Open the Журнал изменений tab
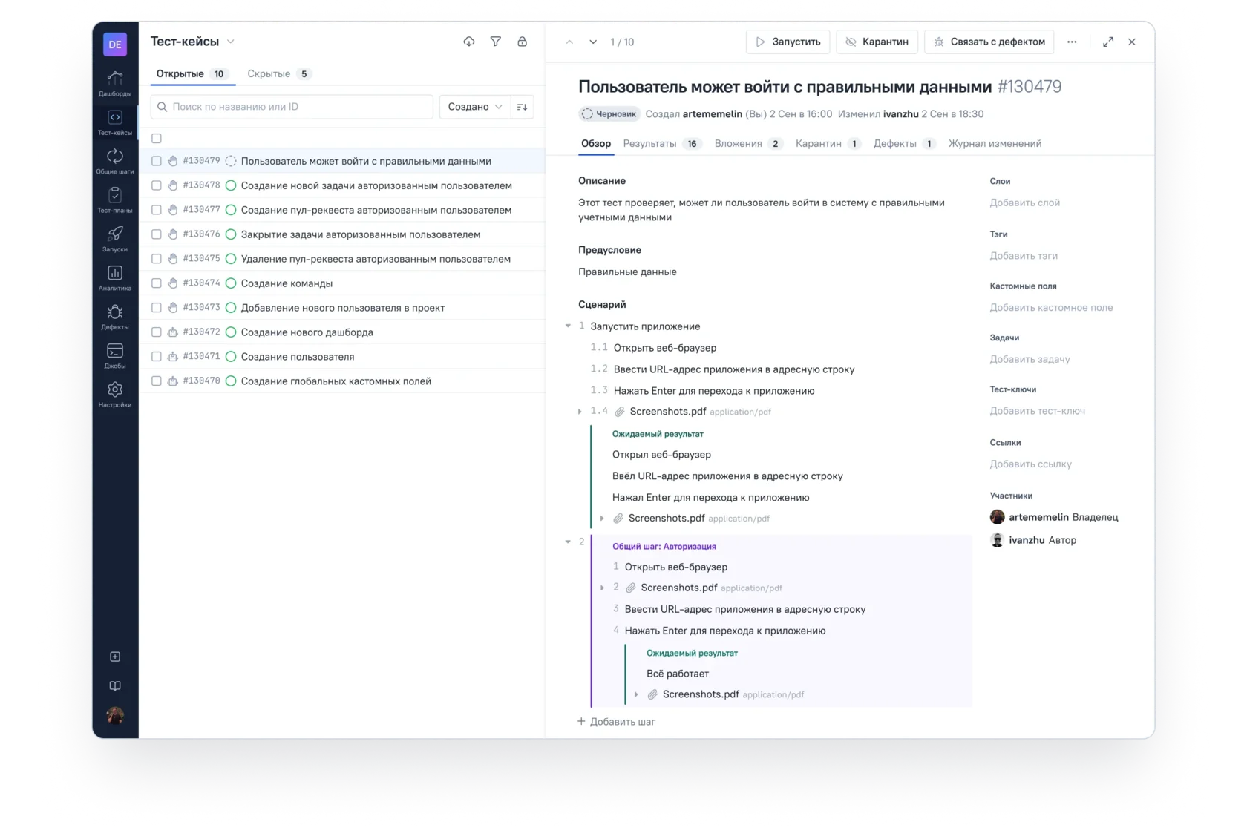Image resolution: width=1247 pixels, height=839 pixels. [995, 144]
